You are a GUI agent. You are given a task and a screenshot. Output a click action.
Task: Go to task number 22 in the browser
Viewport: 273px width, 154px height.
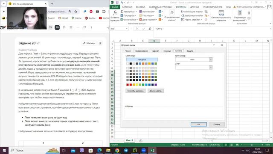click(71, 27)
